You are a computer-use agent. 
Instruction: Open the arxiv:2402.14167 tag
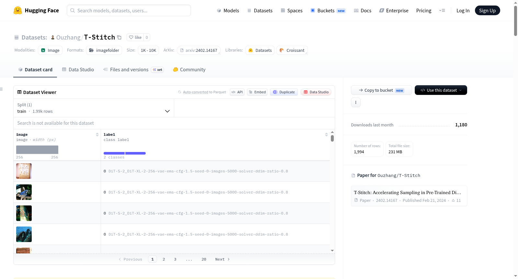coord(199,50)
